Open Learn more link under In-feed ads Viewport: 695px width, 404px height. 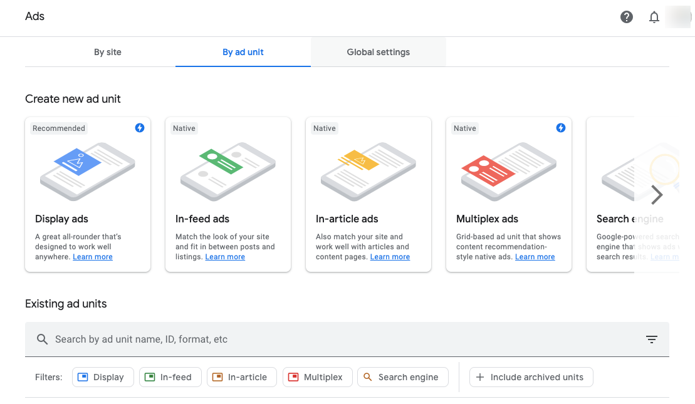(224, 256)
